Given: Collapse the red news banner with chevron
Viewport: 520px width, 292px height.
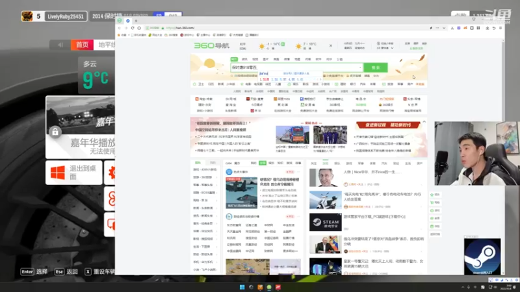Looking at the screenshot, I should tap(424, 122).
